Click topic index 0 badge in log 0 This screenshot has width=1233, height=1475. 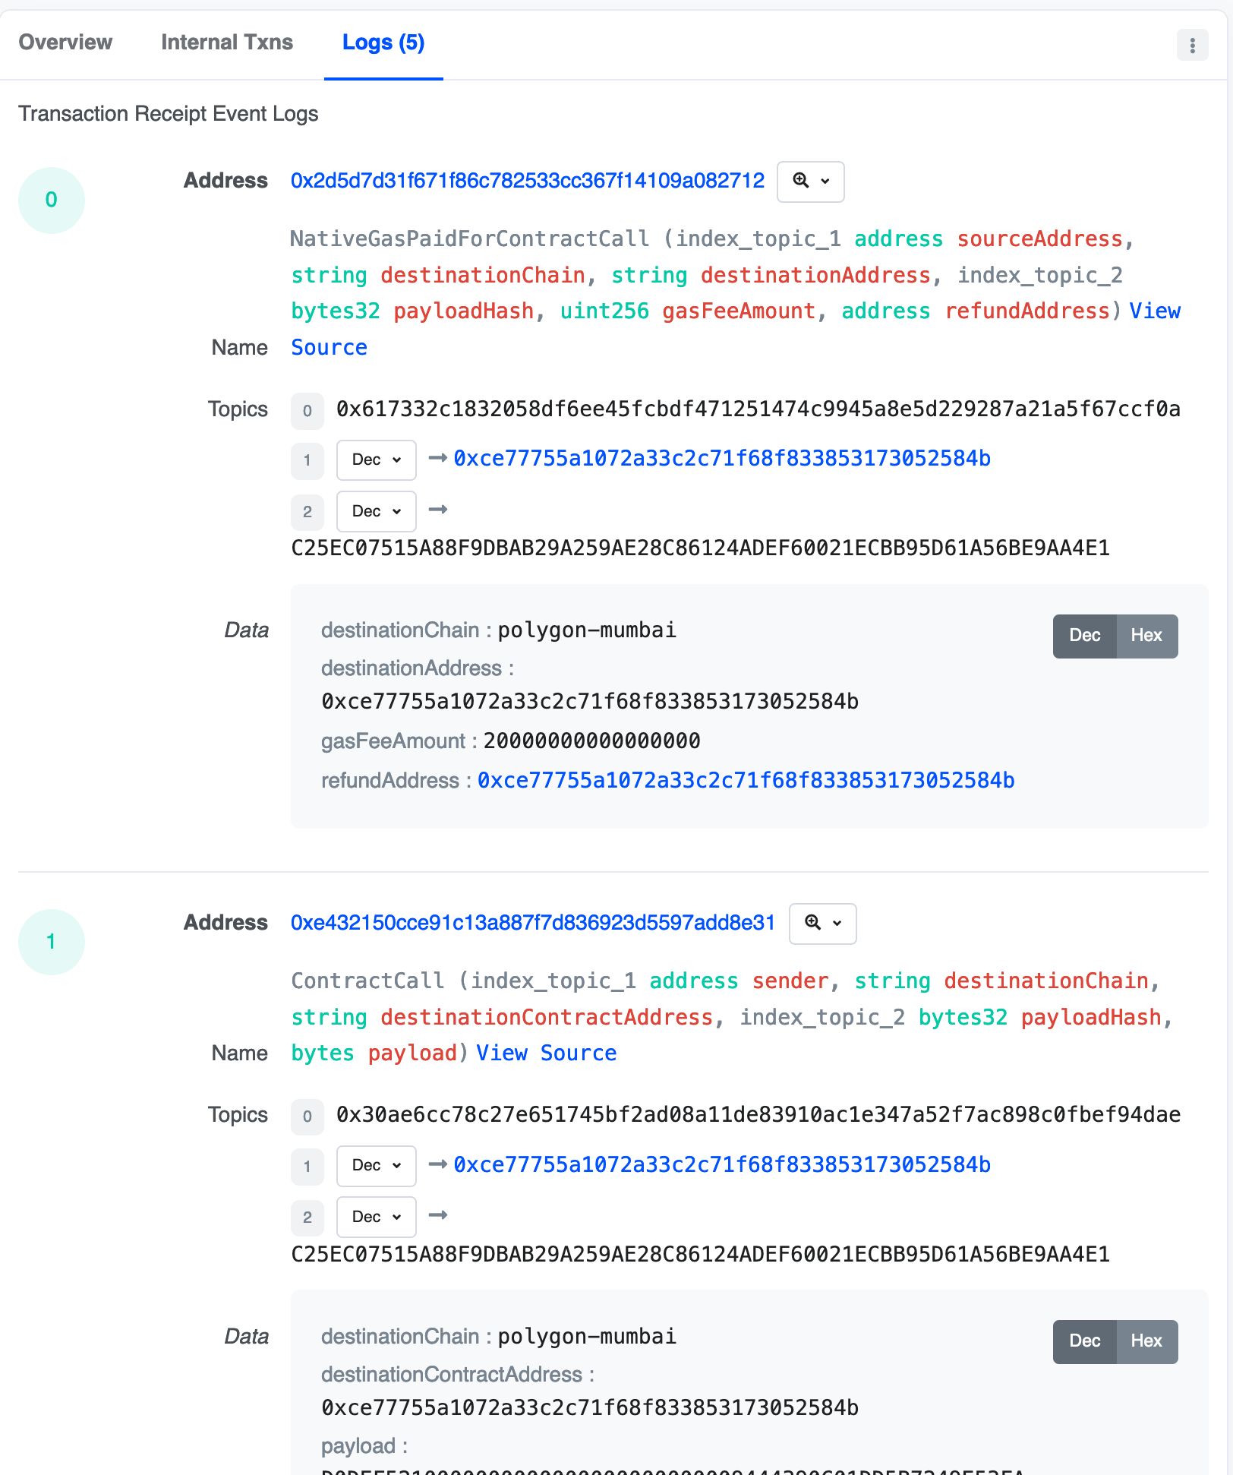(307, 411)
